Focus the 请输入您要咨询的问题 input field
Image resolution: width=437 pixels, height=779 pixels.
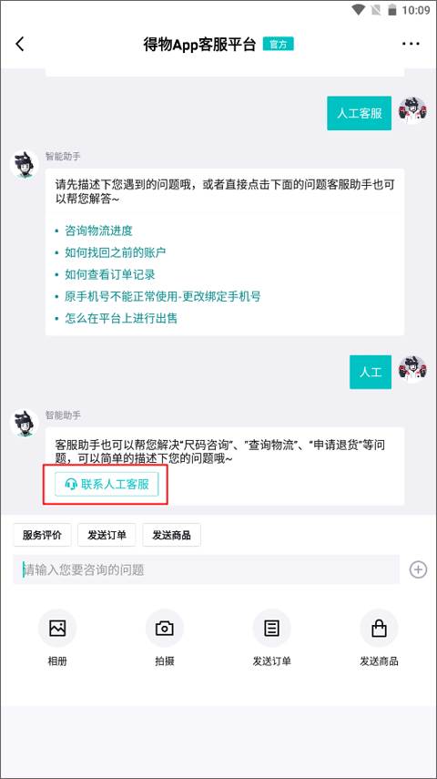pos(206,569)
